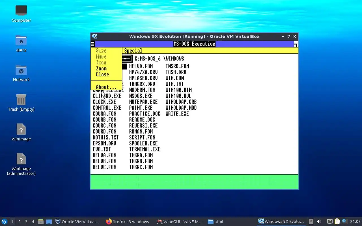
Task: Click the directory path \WINDOWS
Action: [x=174, y=59]
